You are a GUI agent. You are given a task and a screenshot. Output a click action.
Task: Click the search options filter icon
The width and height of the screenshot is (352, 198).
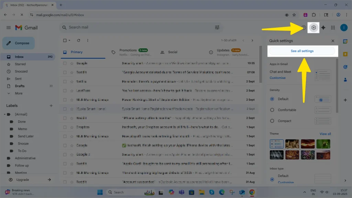click(x=217, y=27)
